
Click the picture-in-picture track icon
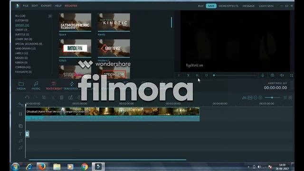(x=20, y=126)
